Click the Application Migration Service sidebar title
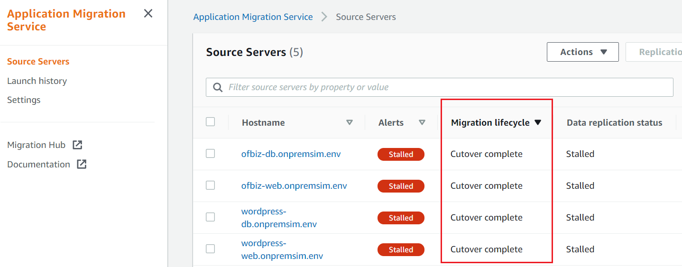The width and height of the screenshot is (682, 267). [66, 20]
